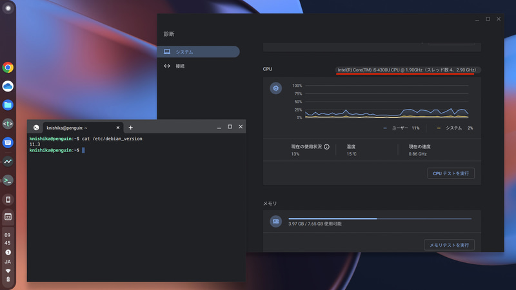Image resolution: width=516 pixels, height=290 pixels.
Task: Open the Phone Hub icon on the shelf
Action: point(8,200)
